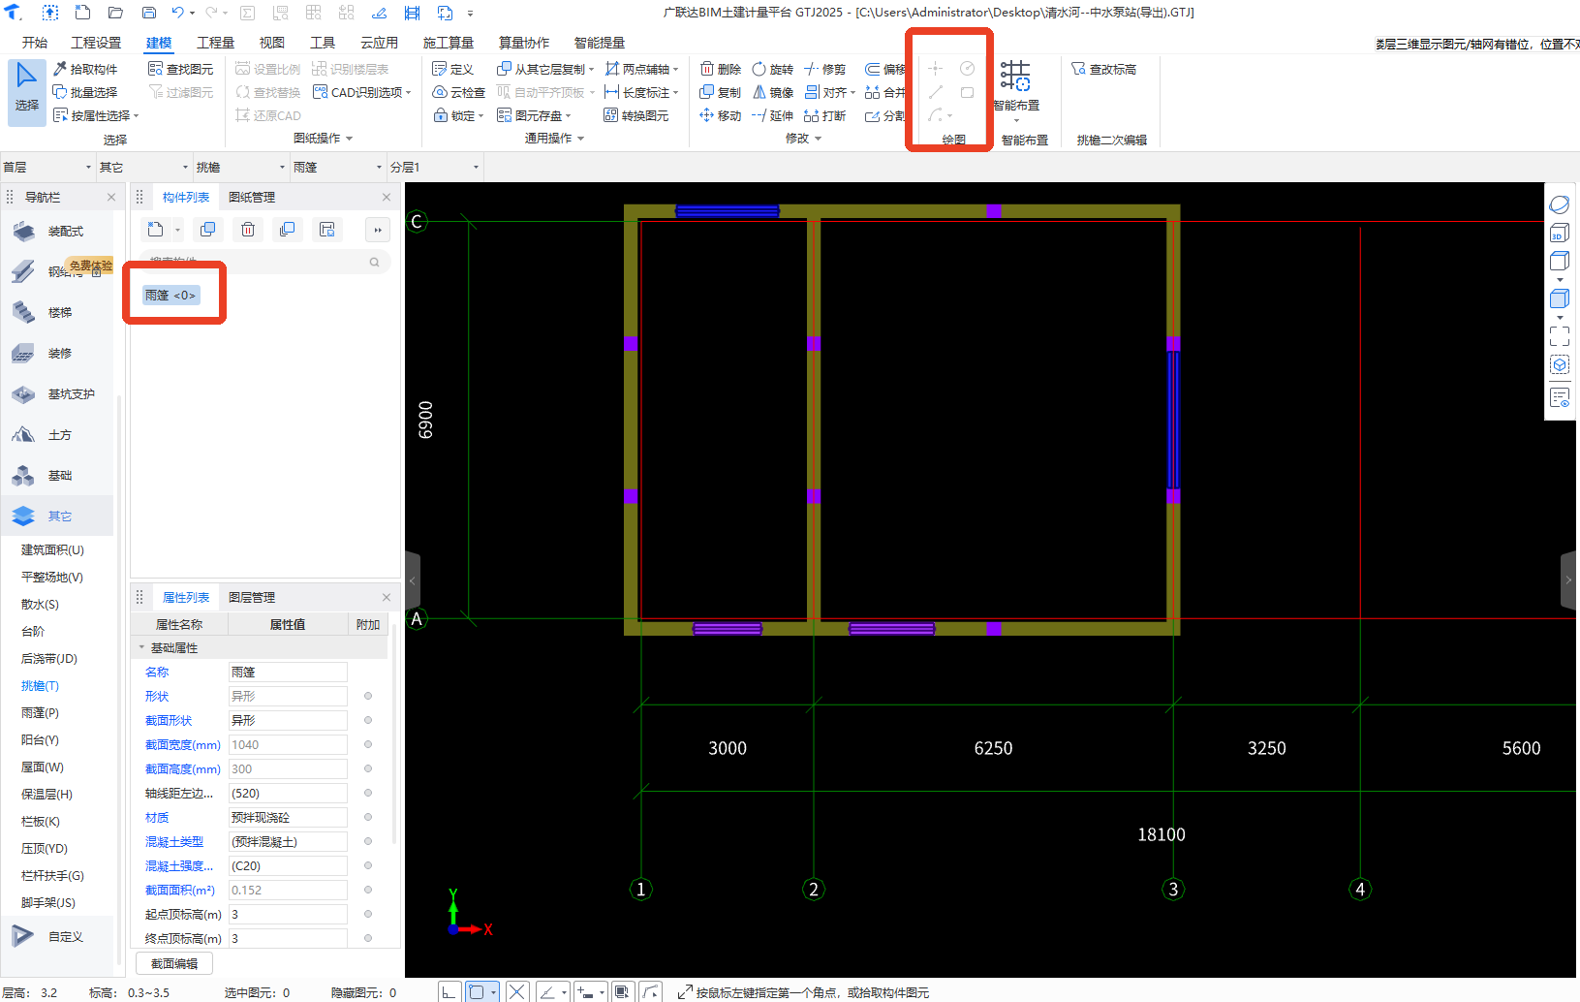Viewport: 1580px width, 1002px height.
Task: Open the 分层1 layer dropdown
Action: (435, 167)
